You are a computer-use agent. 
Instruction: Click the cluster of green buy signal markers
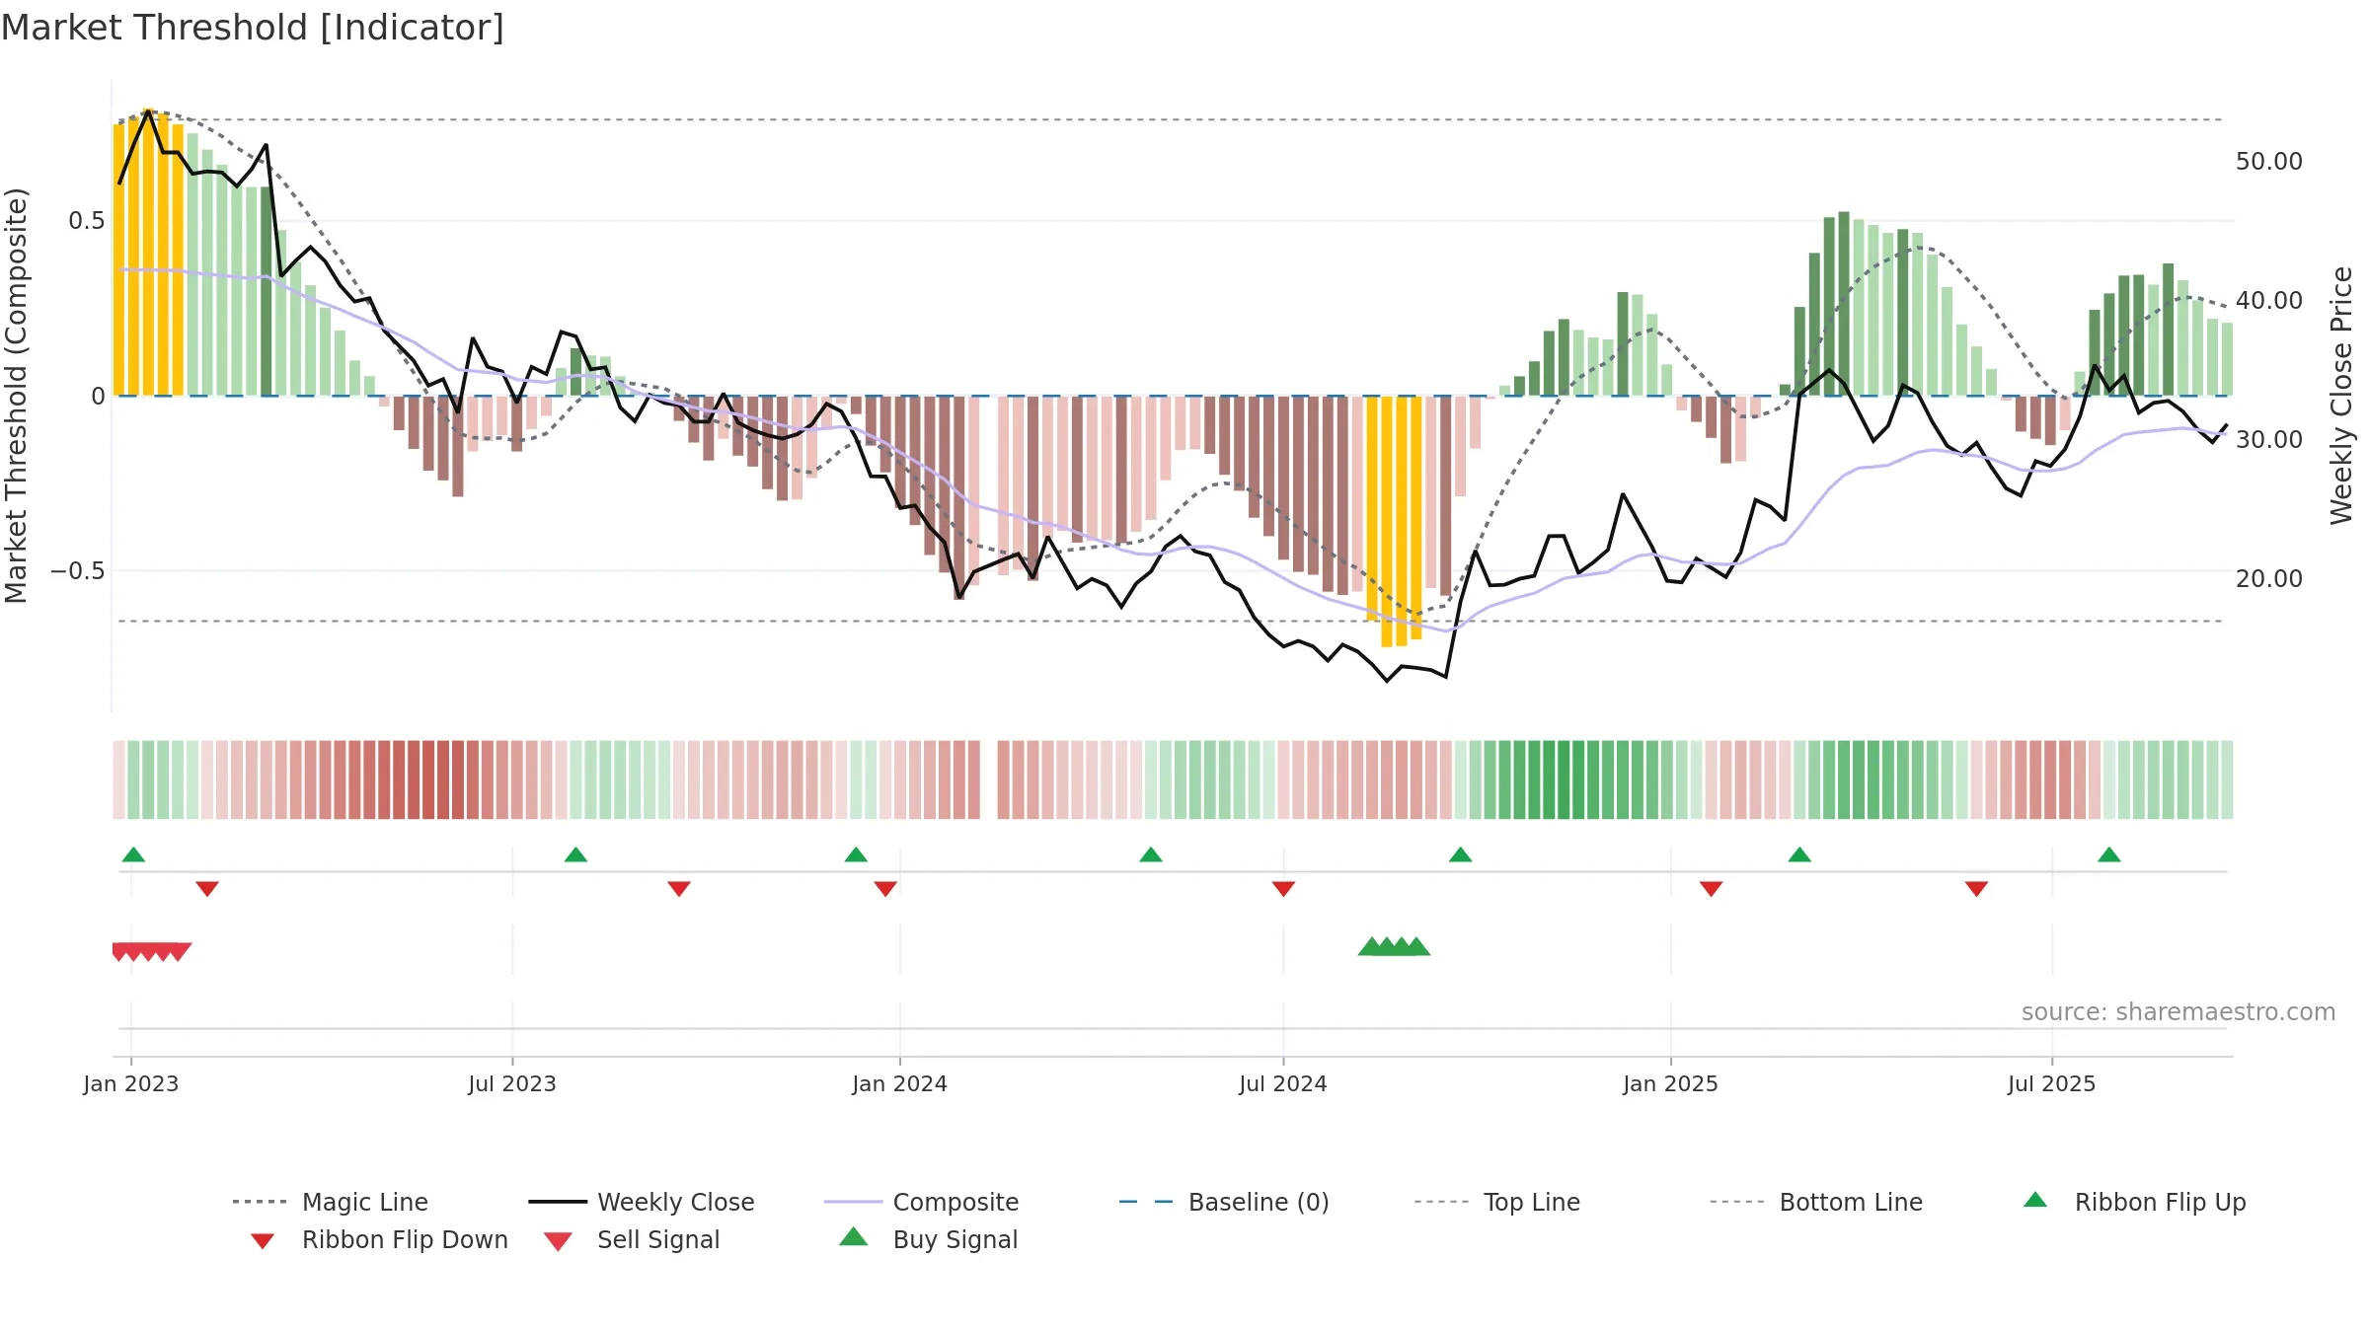pos(1394,946)
